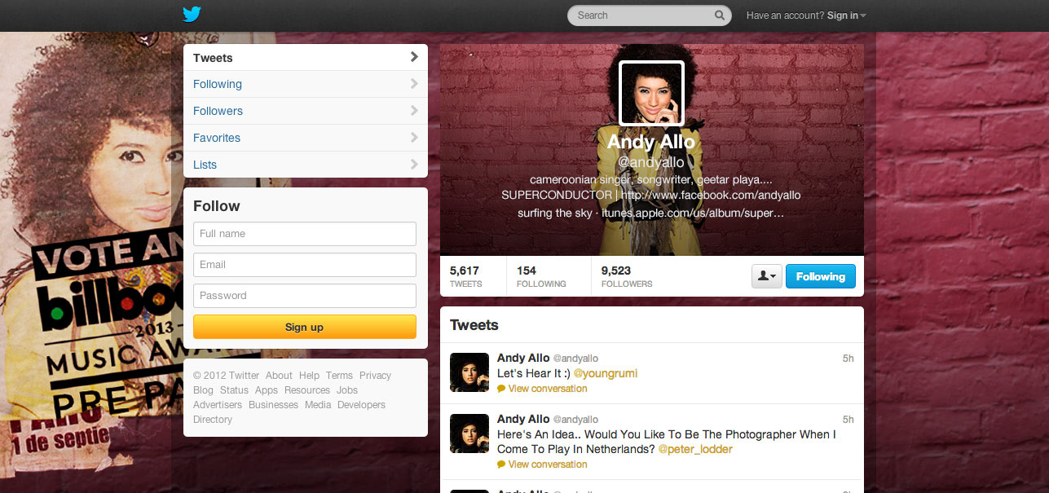
Task: Click into the Email field
Action: 305,265
